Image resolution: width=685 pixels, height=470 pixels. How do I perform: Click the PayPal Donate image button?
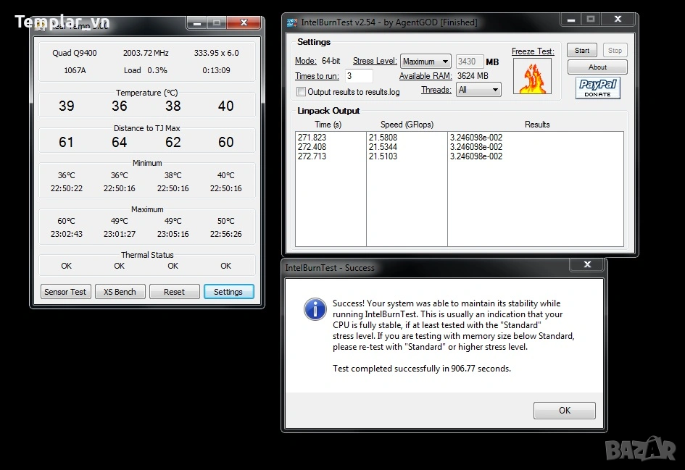[x=597, y=88]
